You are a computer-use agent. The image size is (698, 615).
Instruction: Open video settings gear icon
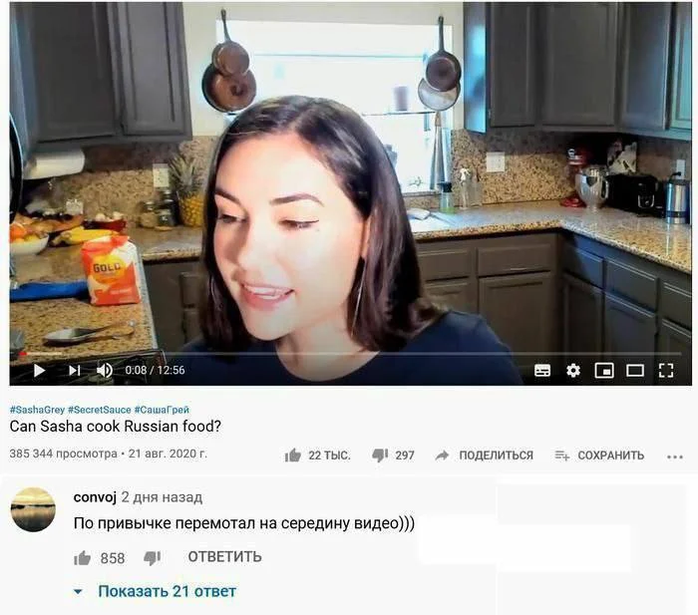pyautogui.click(x=573, y=370)
